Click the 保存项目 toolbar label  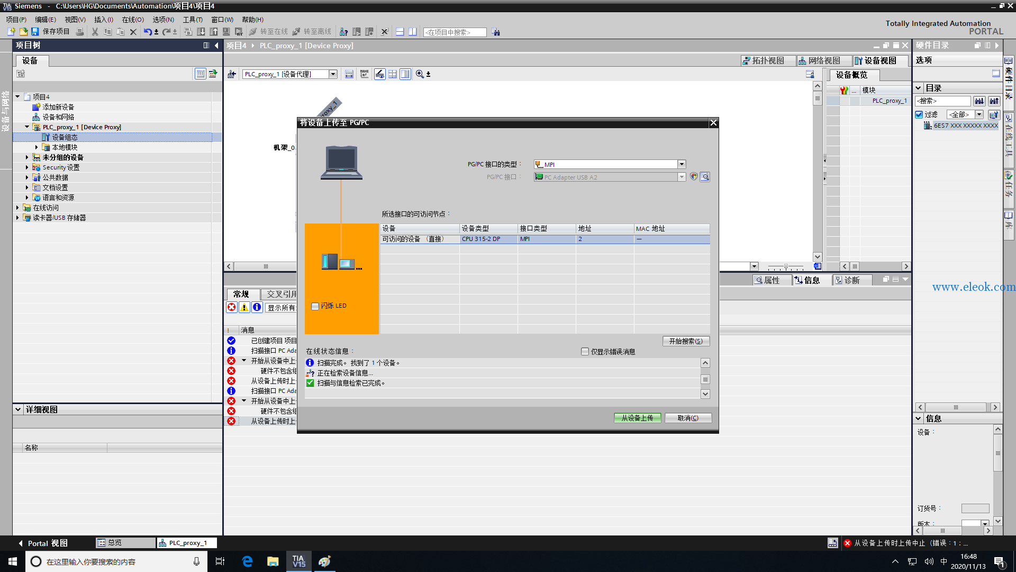[x=56, y=32]
